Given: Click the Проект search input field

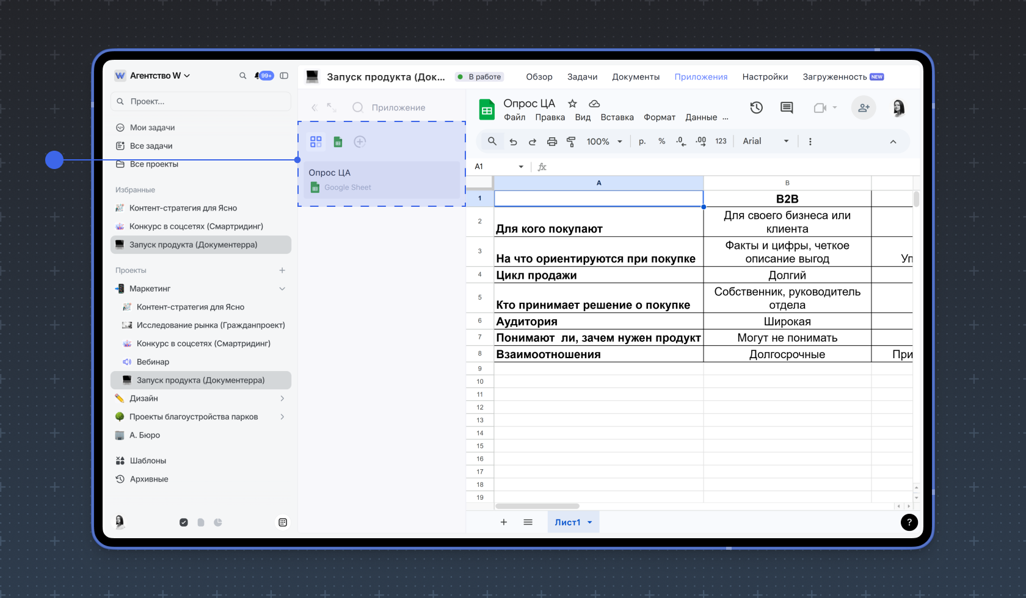Looking at the screenshot, I should click(x=202, y=101).
